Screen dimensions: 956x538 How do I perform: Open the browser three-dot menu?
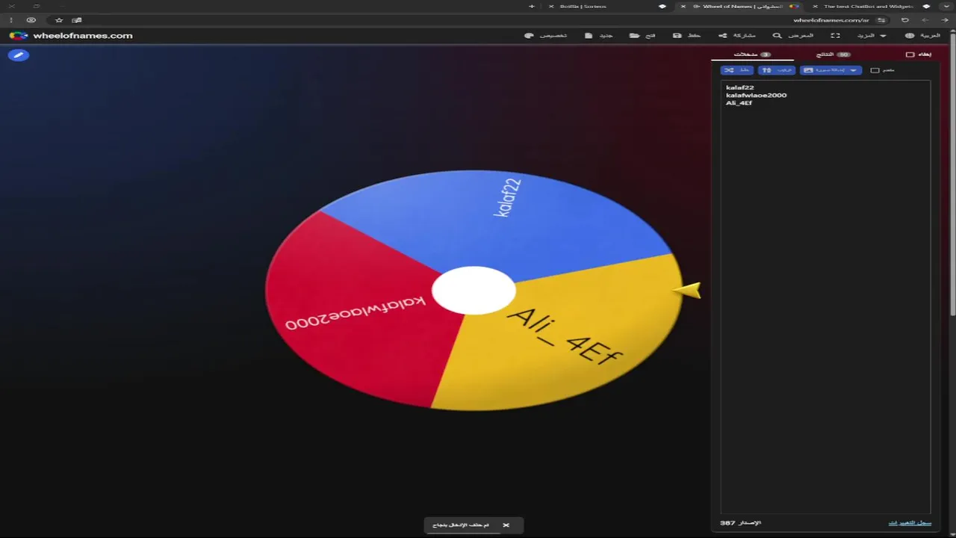click(10, 20)
